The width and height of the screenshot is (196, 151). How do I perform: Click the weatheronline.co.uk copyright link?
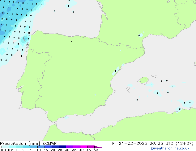[170, 148]
